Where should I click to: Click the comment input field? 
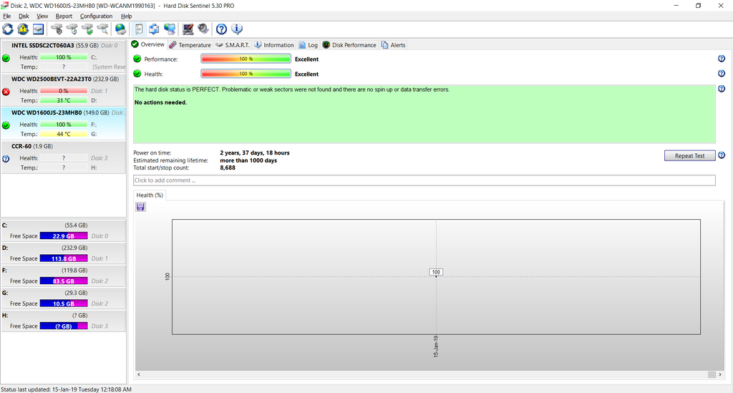click(x=424, y=180)
